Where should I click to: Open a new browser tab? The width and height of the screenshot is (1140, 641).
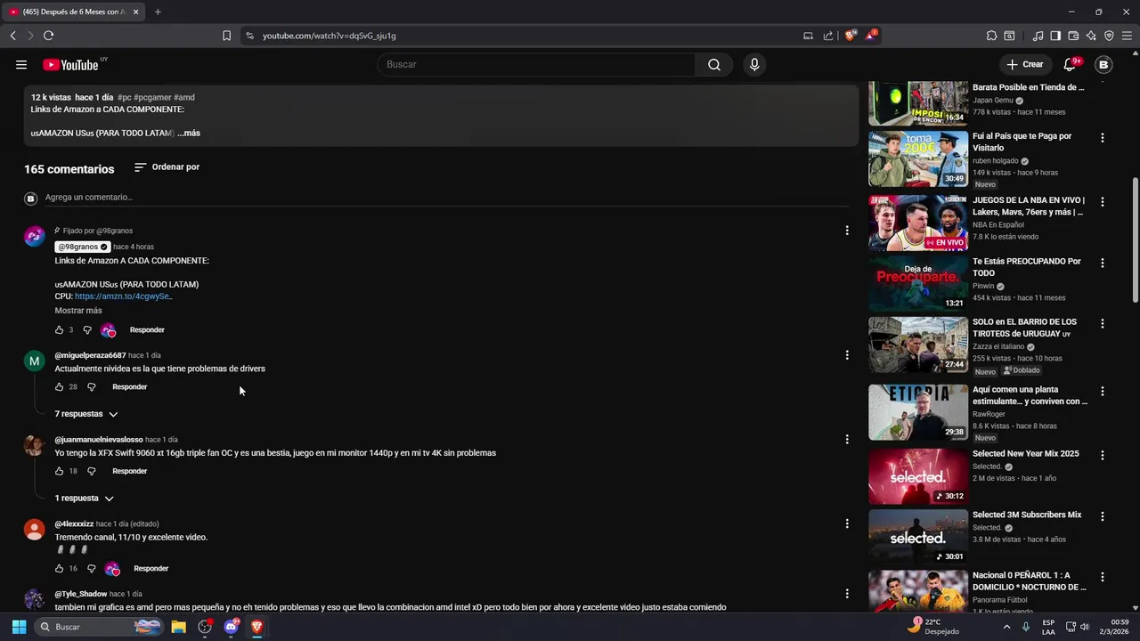[158, 12]
